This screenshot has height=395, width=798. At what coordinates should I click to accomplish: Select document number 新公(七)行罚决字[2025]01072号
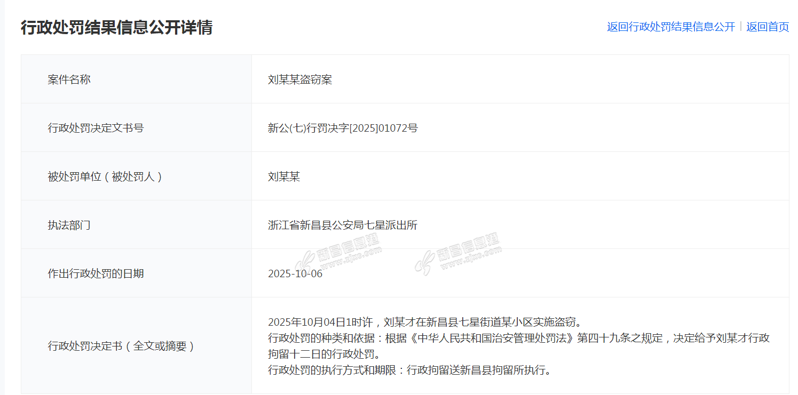click(x=343, y=128)
